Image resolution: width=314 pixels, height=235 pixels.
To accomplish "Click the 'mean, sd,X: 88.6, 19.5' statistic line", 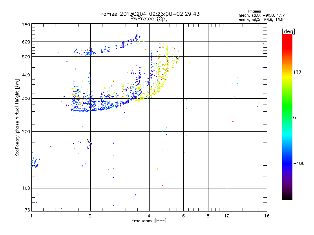I will [261, 20].
